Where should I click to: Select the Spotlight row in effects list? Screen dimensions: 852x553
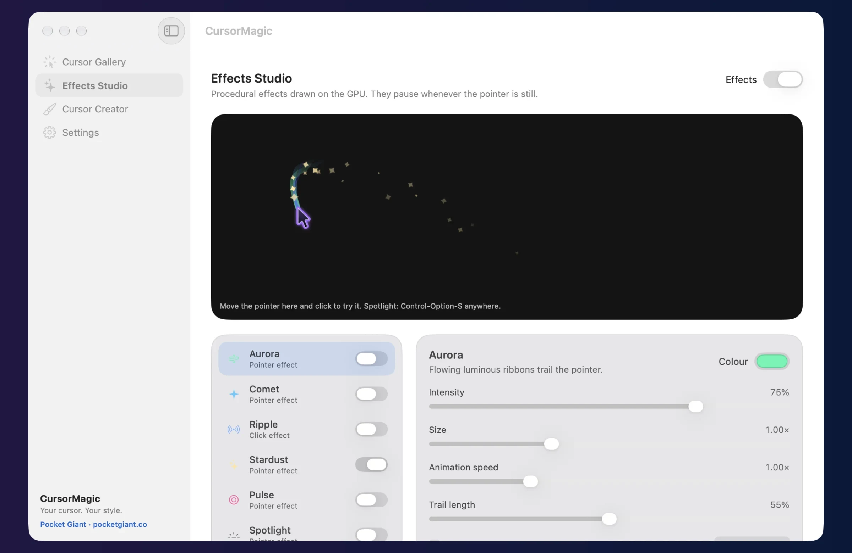click(306, 530)
